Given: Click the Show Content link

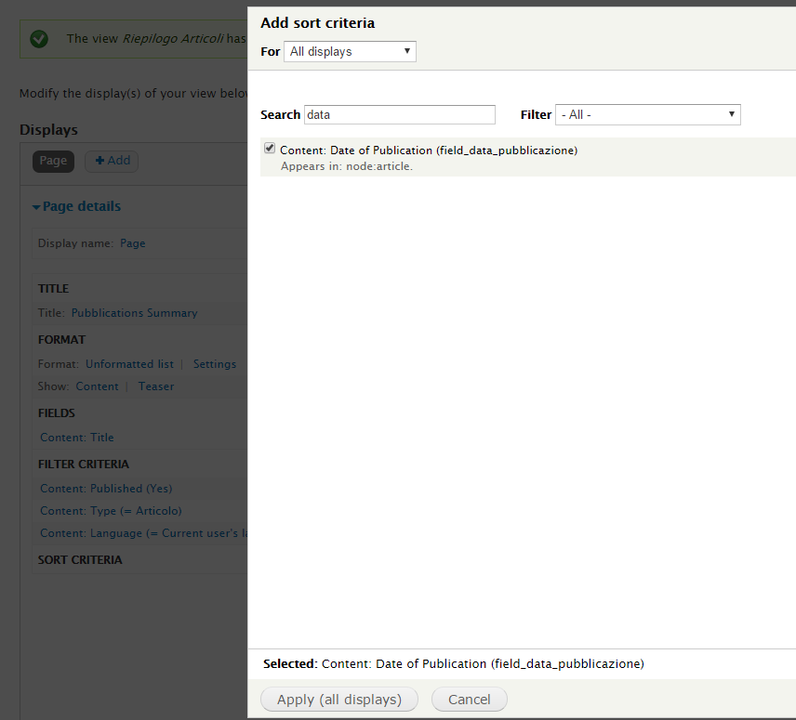Looking at the screenshot, I should point(97,386).
